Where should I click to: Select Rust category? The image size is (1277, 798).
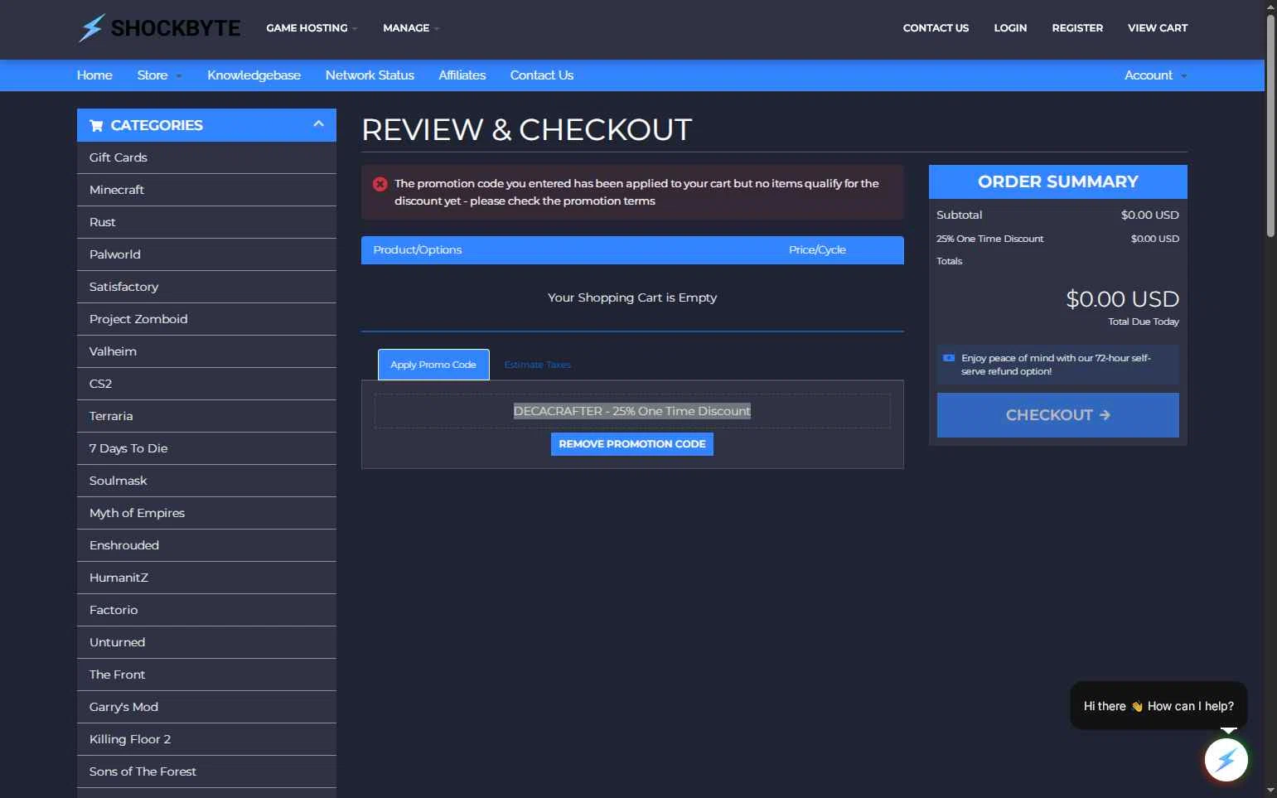(206, 222)
